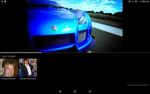The image size is (150, 94).
Task: Select the CAST & CREW section header
Action: coord(8,56)
